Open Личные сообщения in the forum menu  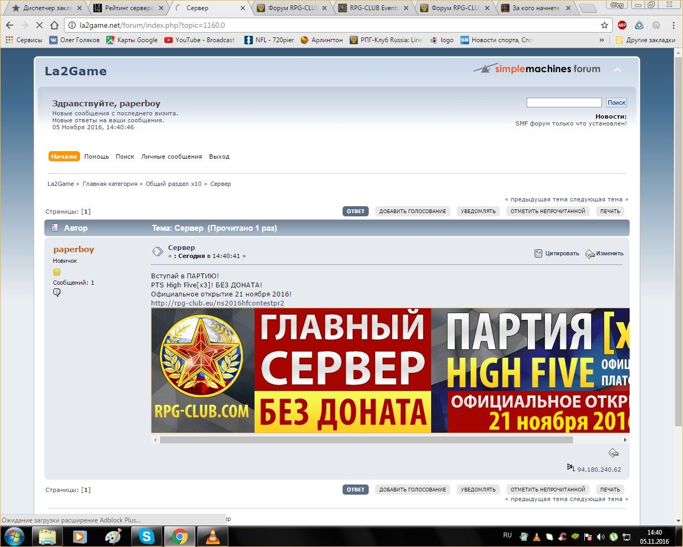point(171,157)
